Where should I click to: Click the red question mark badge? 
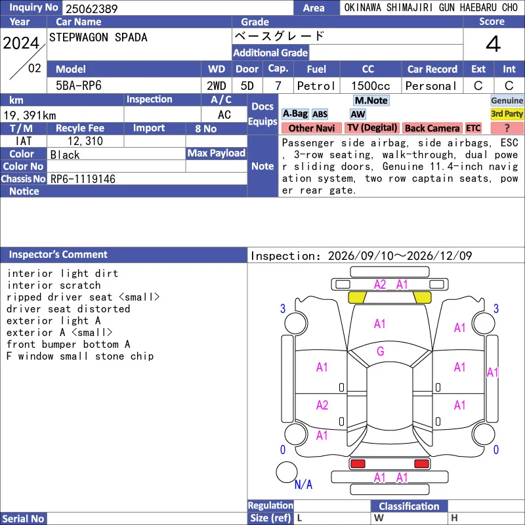(x=507, y=128)
